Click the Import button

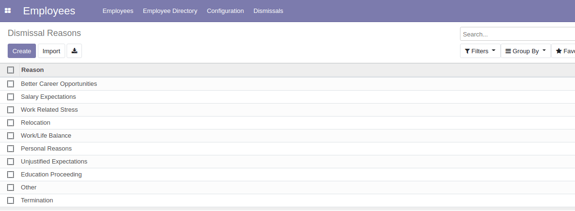[51, 51]
